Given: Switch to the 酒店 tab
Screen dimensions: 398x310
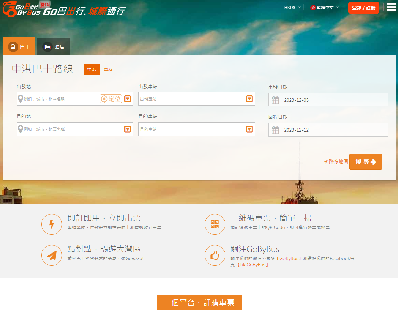Looking at the screenshot, I should (x=53, y=46).
